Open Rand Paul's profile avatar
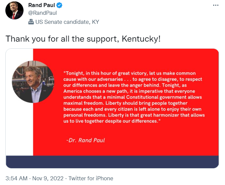Image resolution: width=225 pixels, height=185 pixels. (x=14, y=10)
